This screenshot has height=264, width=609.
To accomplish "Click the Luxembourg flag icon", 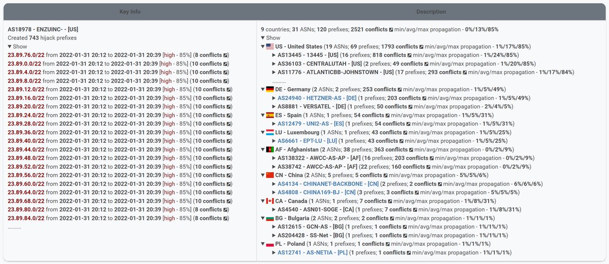I will point(270,133).
